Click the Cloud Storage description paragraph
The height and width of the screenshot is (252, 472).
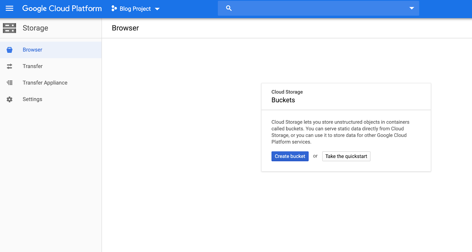(x=340, y=132)
